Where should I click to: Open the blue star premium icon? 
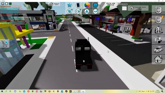point(69,5)
